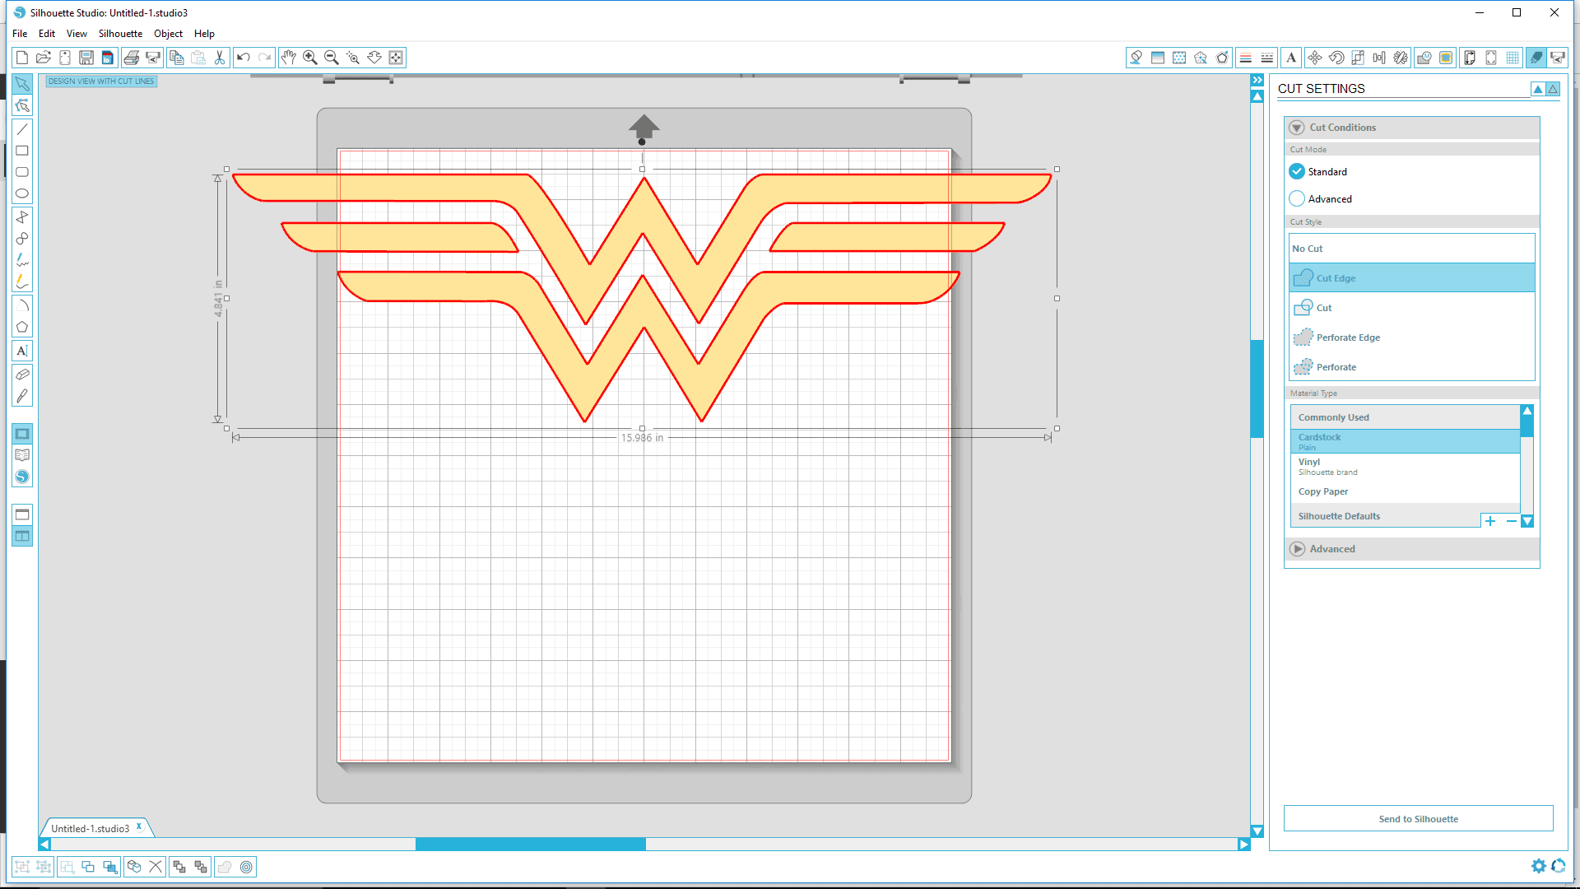Image resolution: width=1580 pixels, height=889 pixels.
Task: Click horizontal scroll right arrow
Action: [1243, 844]
